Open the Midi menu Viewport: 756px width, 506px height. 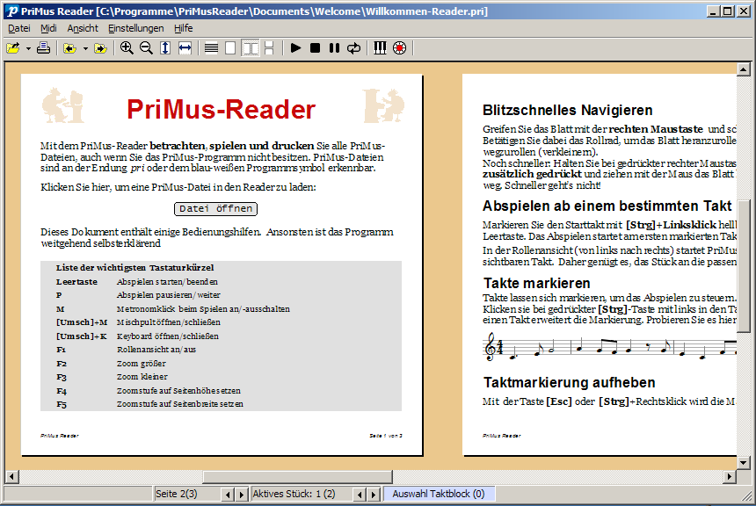(x=48, y=28)
